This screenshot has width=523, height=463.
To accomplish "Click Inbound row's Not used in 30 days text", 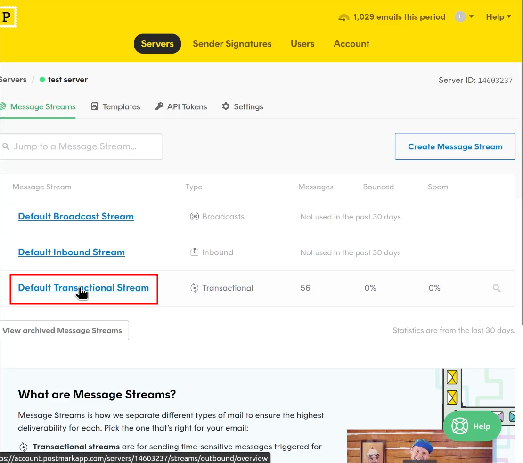I will (351, 252).
